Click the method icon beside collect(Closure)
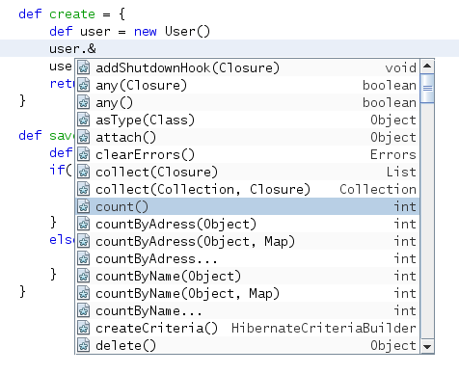 click(x=84, y=172)
